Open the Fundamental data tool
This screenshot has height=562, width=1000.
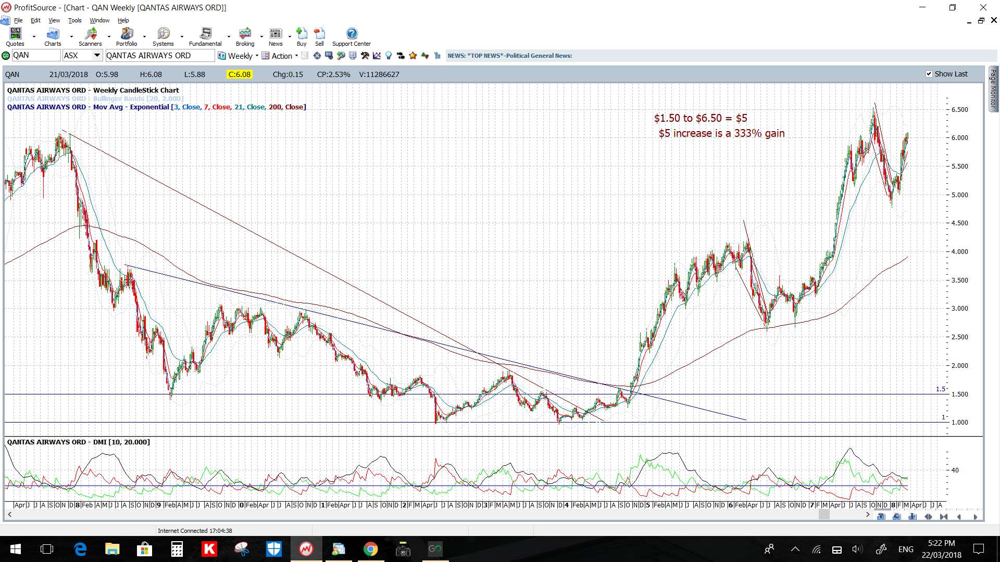(x=205, y=37)
